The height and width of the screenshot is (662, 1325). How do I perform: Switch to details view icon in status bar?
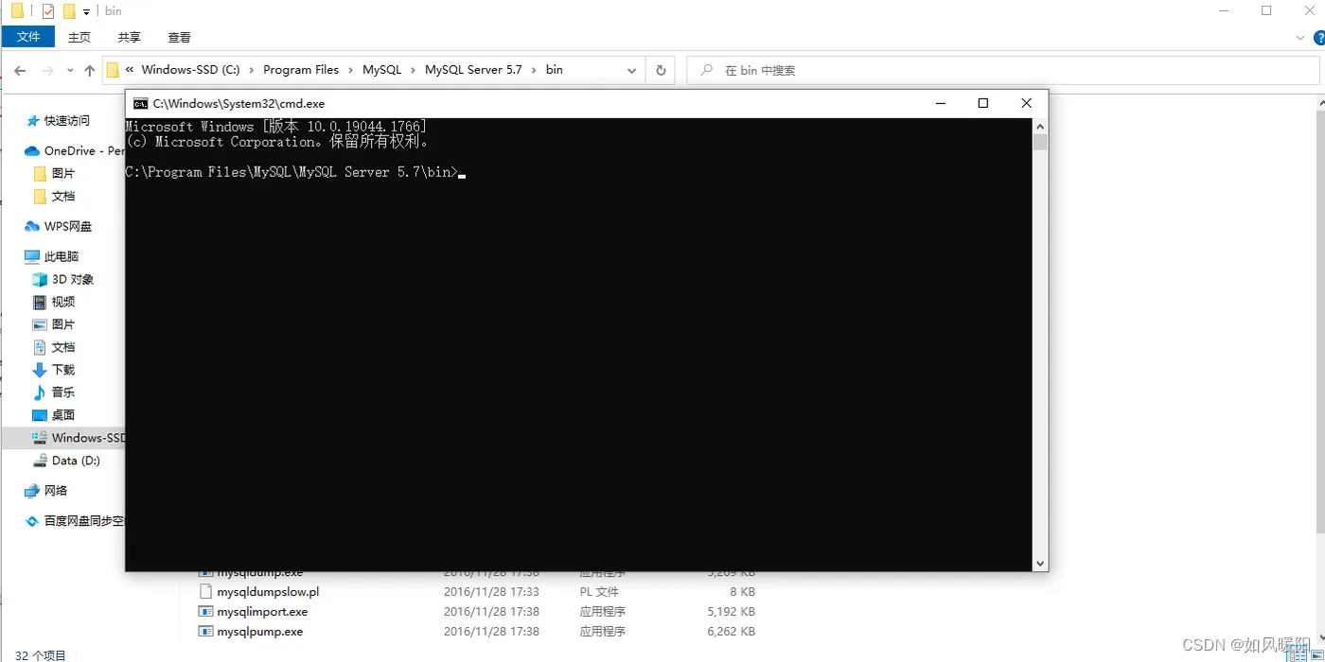point(1298,654)
